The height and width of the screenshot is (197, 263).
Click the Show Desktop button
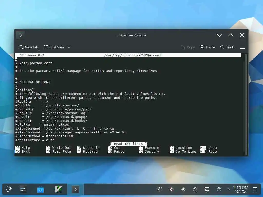coord(255,189)
